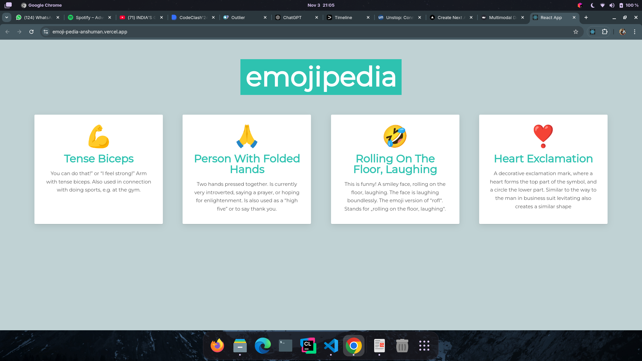The width and height of the screenshot is (642, 361).
Task: Open Chrome's three-dot menu
Action: (x=635, y=32)
